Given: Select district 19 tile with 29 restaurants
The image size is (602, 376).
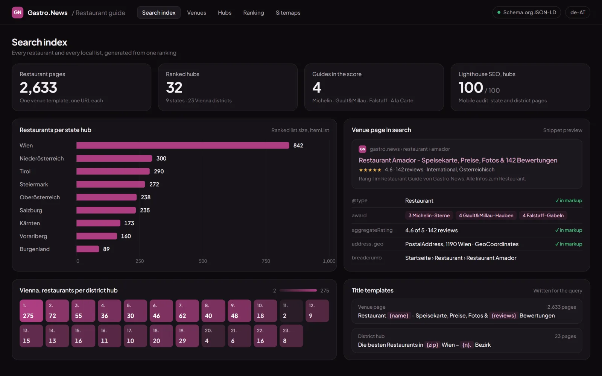Looking at the screenshot, I should 187,336.
